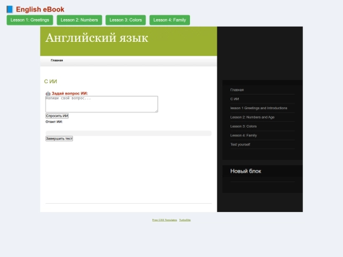This screenshot has width=343, height=257.
Task: Open Lesson 3: Colors button
Action: 126,20
